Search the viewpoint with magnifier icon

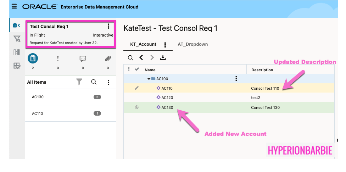(x=130, y=57)
